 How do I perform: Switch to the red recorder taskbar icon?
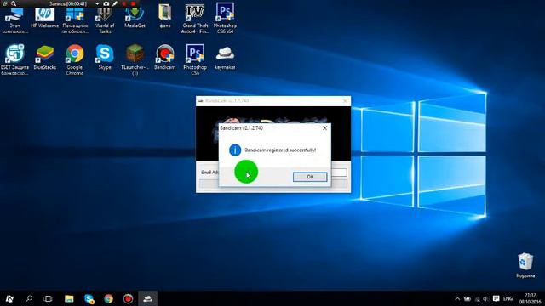128,298
